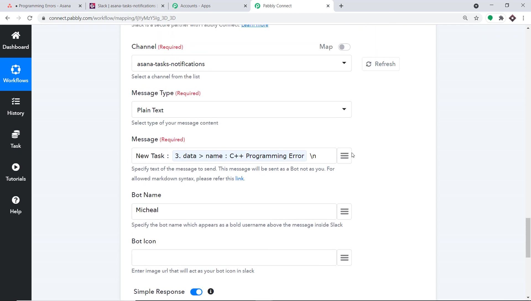This screenshot has height=301, width=531.
Task: Click the browser forward arrow
Action: point(19,18)
